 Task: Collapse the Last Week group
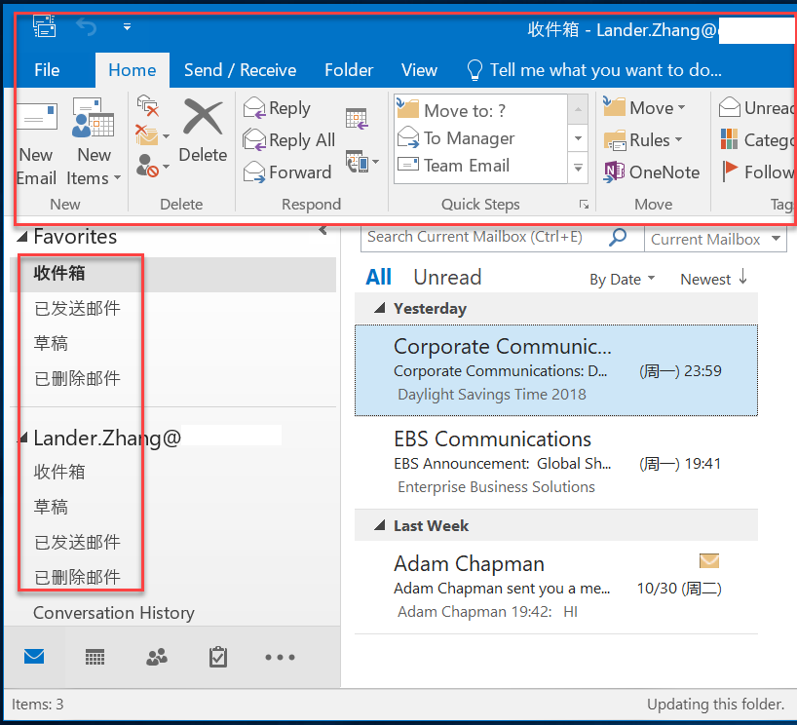(x=380, y=525)
